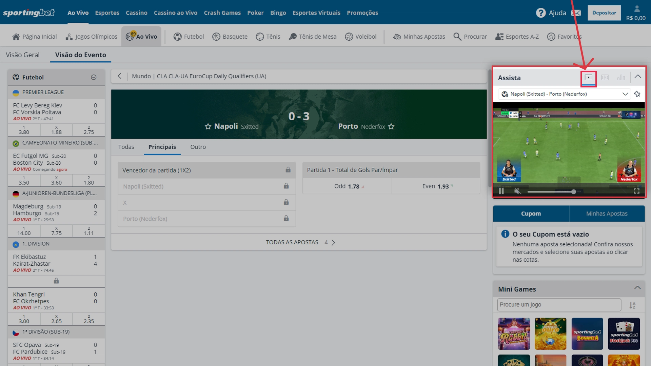The width and height of the screenshot is (651, 366).
Task: Click the Depositar button
Action: [x=604, y=13]
